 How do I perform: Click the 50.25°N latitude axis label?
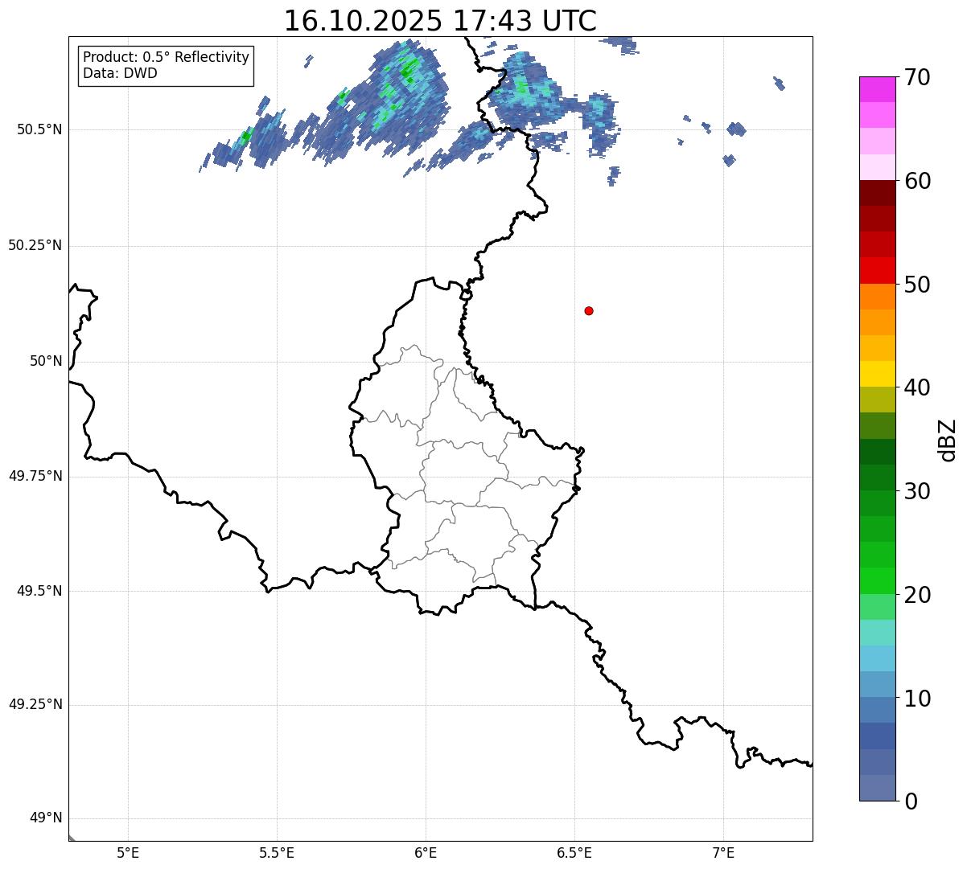35,246
